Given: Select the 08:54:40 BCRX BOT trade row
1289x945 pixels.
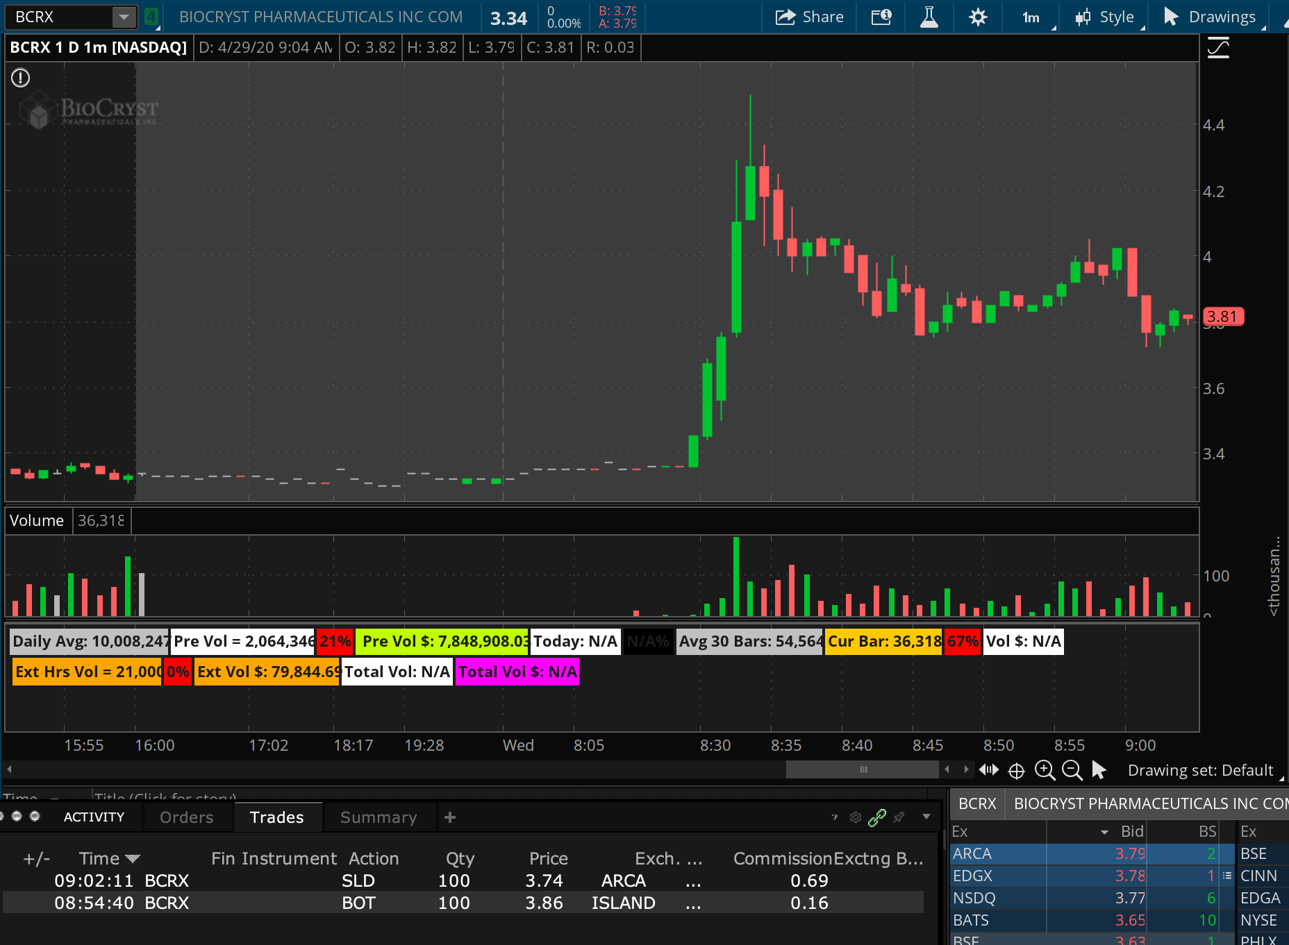Looking at the screenshot, I should pyautogui.click(x=463, y=903).
